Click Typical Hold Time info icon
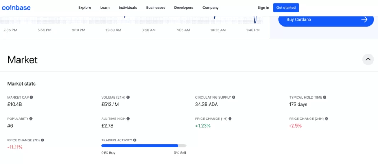Viewport: 378px width, 164px height. (325, 97)
